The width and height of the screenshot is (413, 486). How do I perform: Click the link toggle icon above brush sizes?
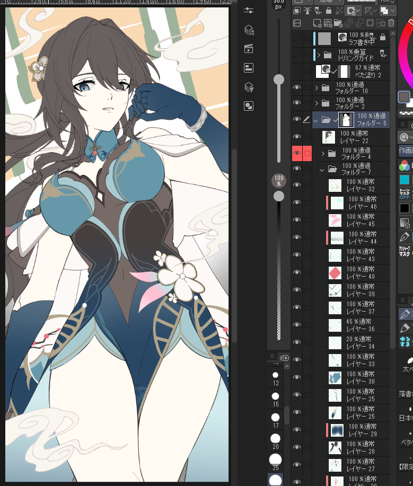click(x=284, y=358)
